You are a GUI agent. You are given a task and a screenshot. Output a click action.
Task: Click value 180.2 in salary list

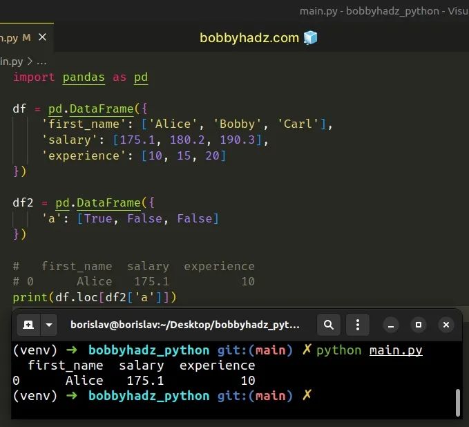pos(187,140)
